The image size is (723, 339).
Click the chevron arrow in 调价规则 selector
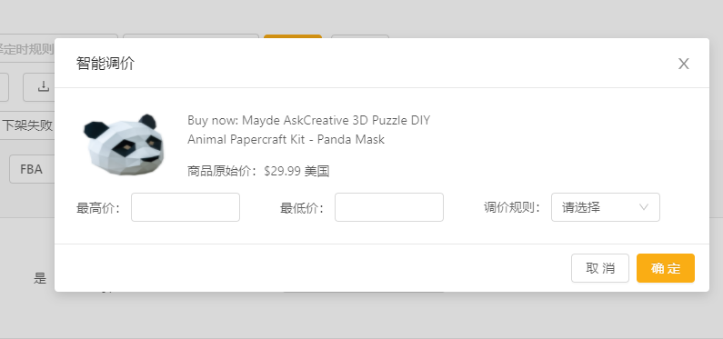point(644,207)
